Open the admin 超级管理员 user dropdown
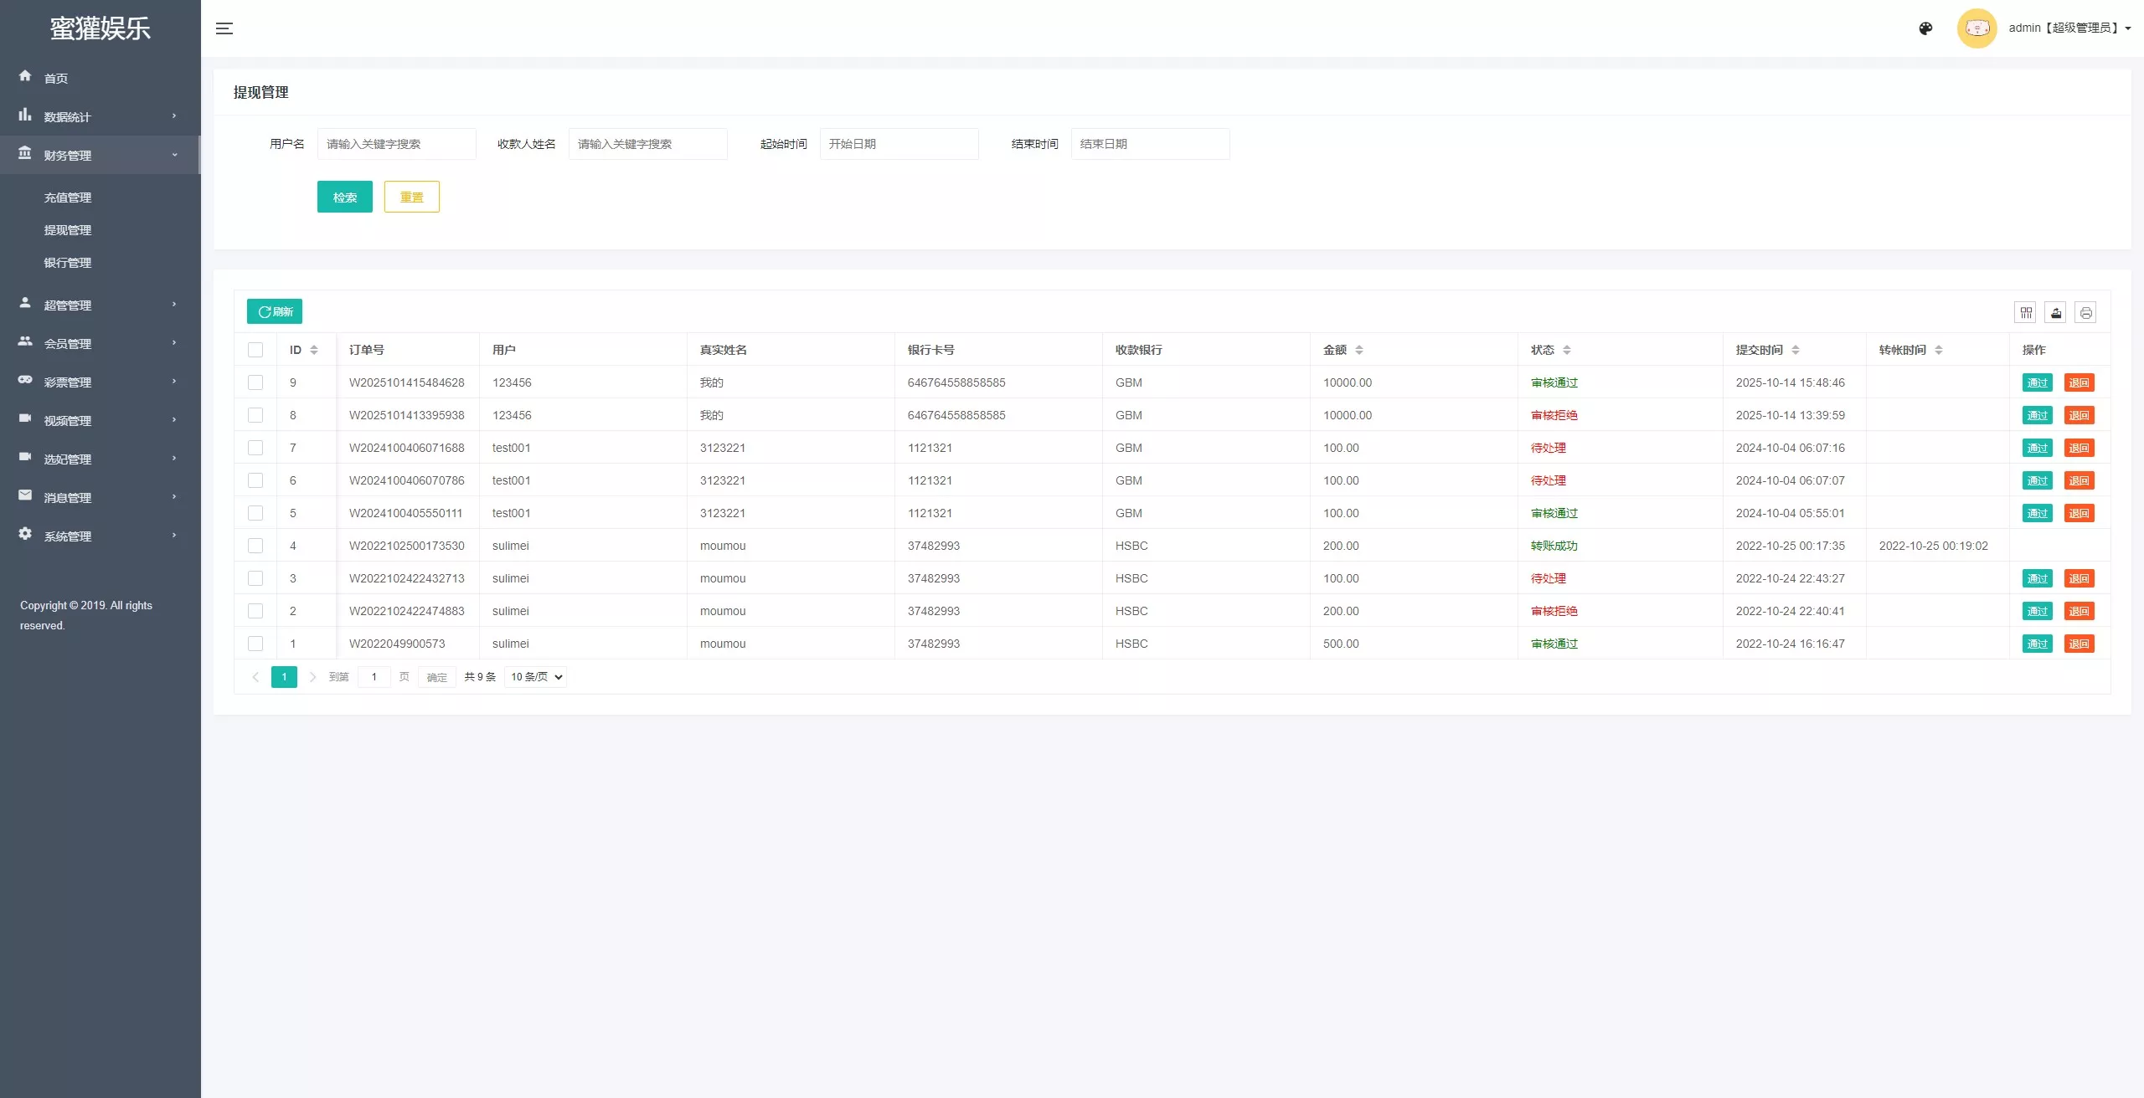2144x1098 pixels. point(2069,28)
